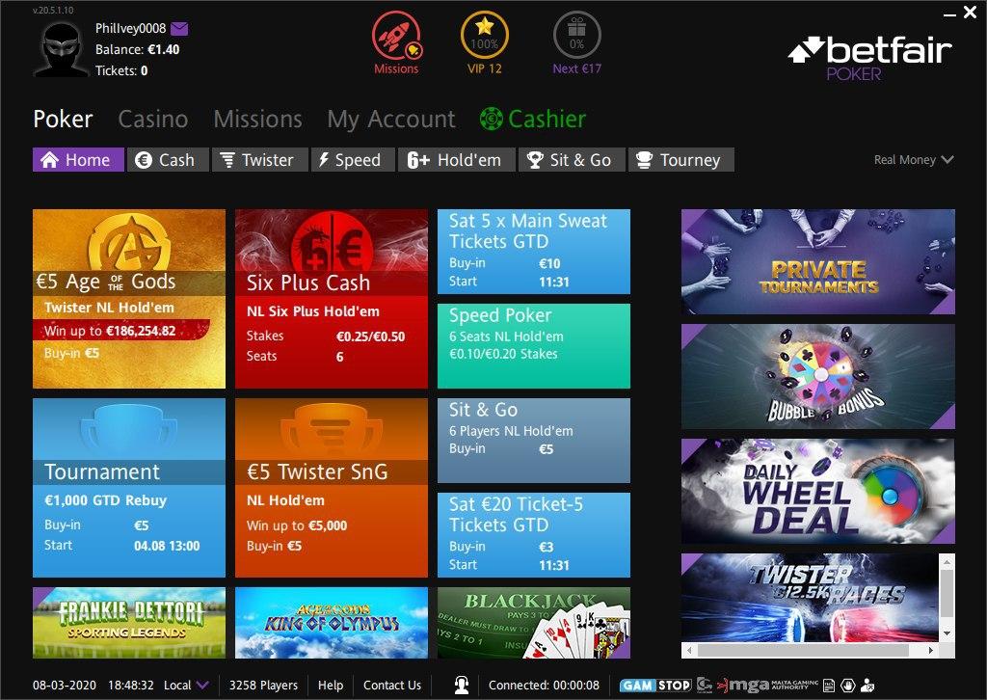
Task: Open the Six Plus Cash tile
Action: 332,299
